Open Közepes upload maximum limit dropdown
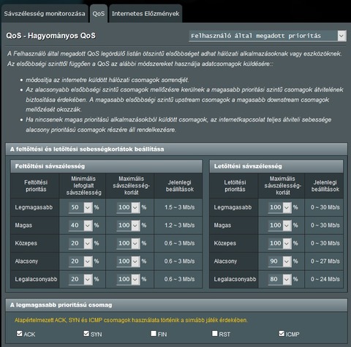 [x=128, y=243]
